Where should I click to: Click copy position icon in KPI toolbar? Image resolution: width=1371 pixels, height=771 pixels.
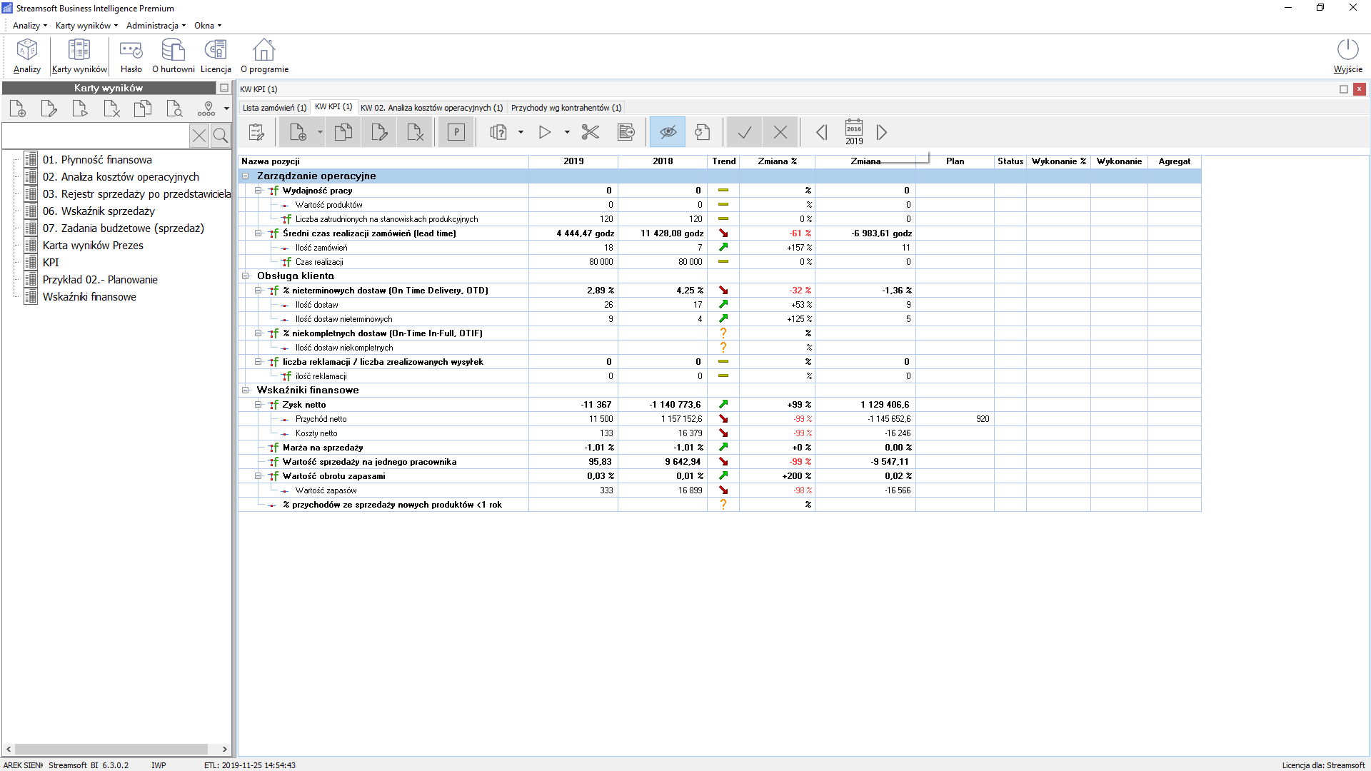343,132
